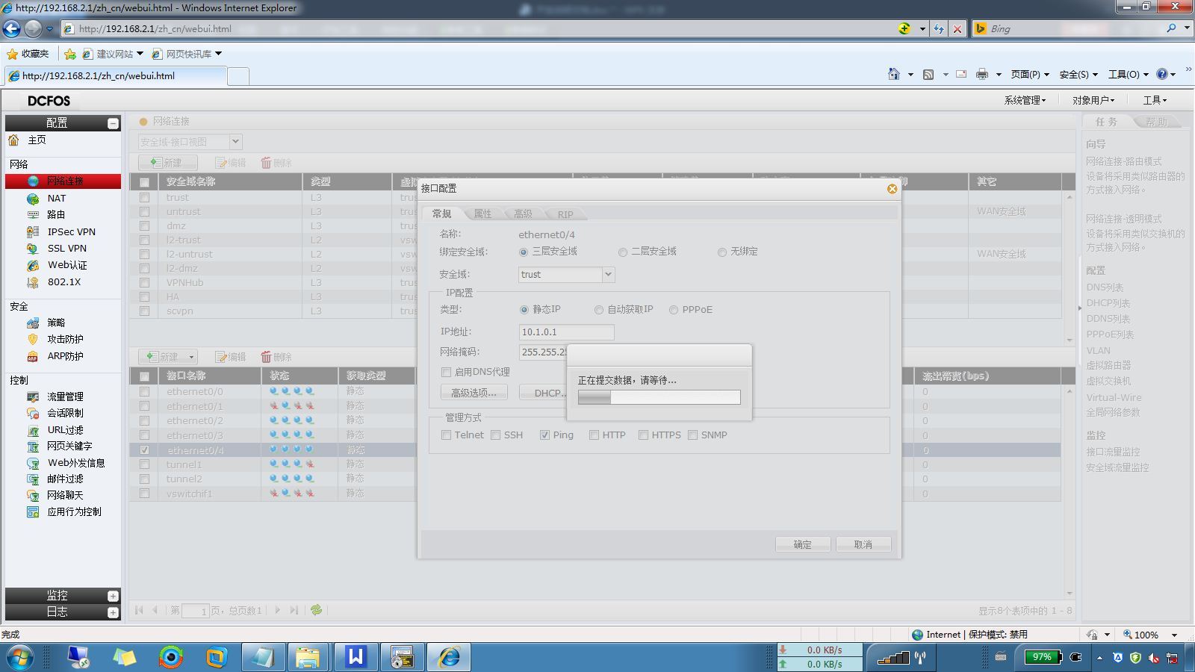
Task: Open the 802.1X icon
Action: click(33, 282)
